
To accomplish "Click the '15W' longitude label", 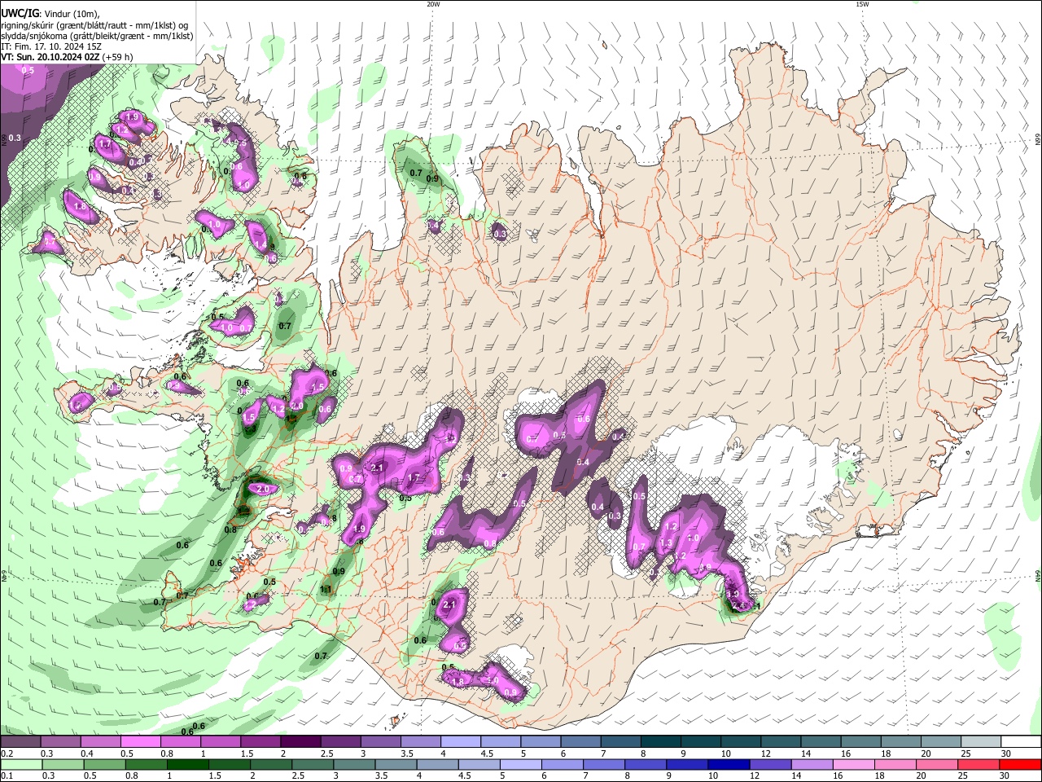I will (x=862, y=4).
